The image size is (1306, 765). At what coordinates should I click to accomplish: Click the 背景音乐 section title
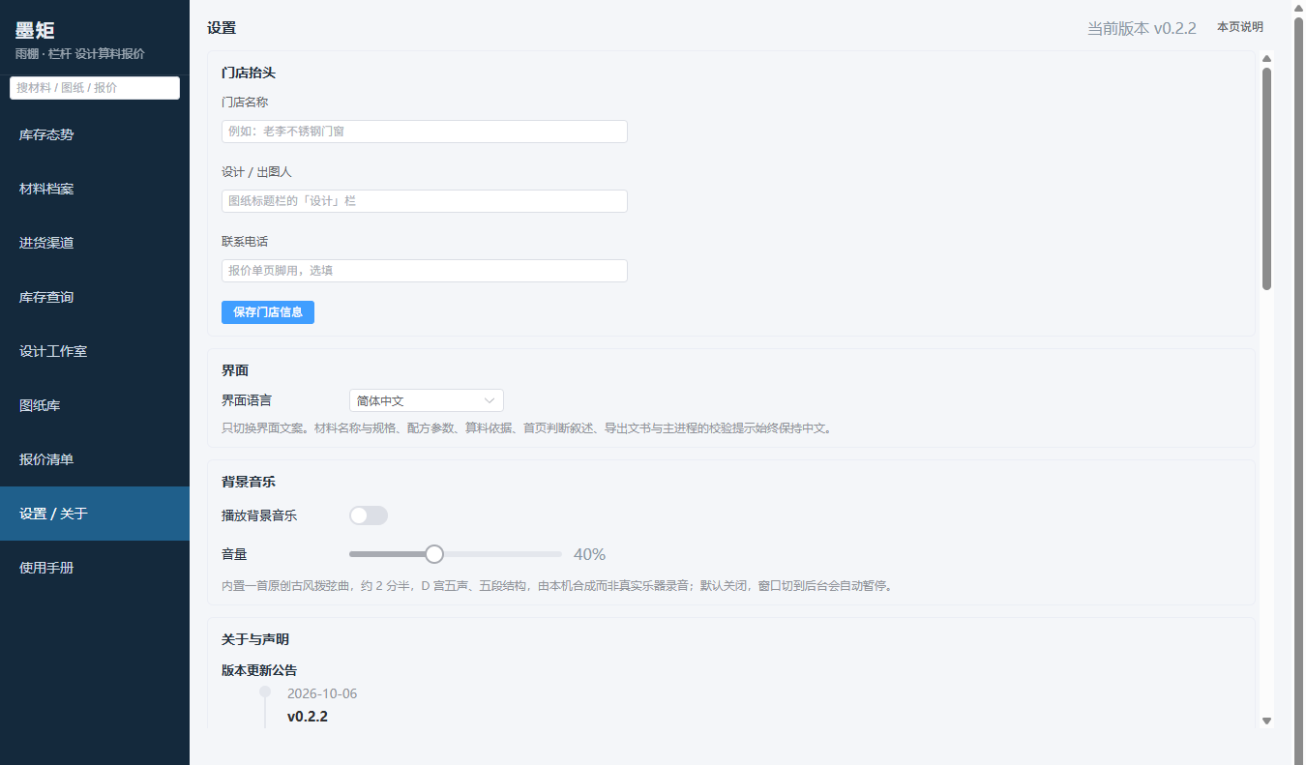pyautogui.click(x=249, y=481)
